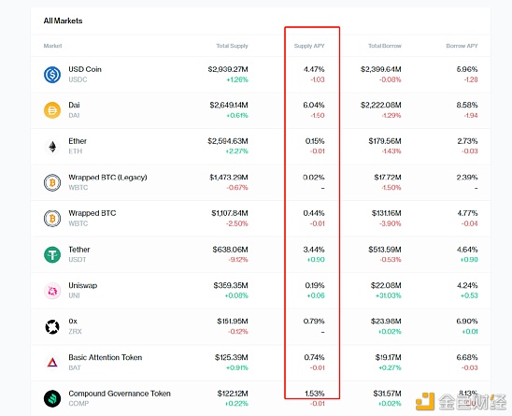Click USD Coin total borrow $2,399.64M
Viewport: 512px width, 416px height.
[x=381, y=69]
